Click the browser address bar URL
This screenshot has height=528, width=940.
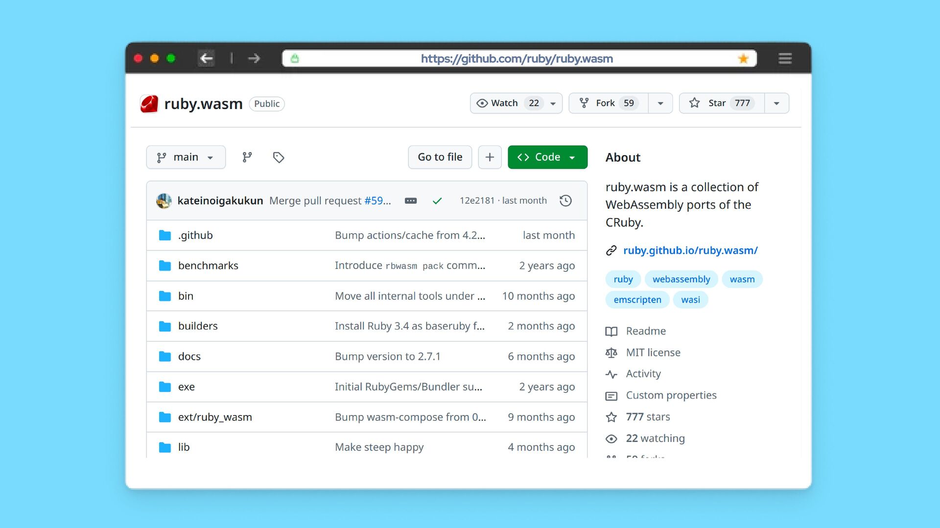tap(517, 59)
